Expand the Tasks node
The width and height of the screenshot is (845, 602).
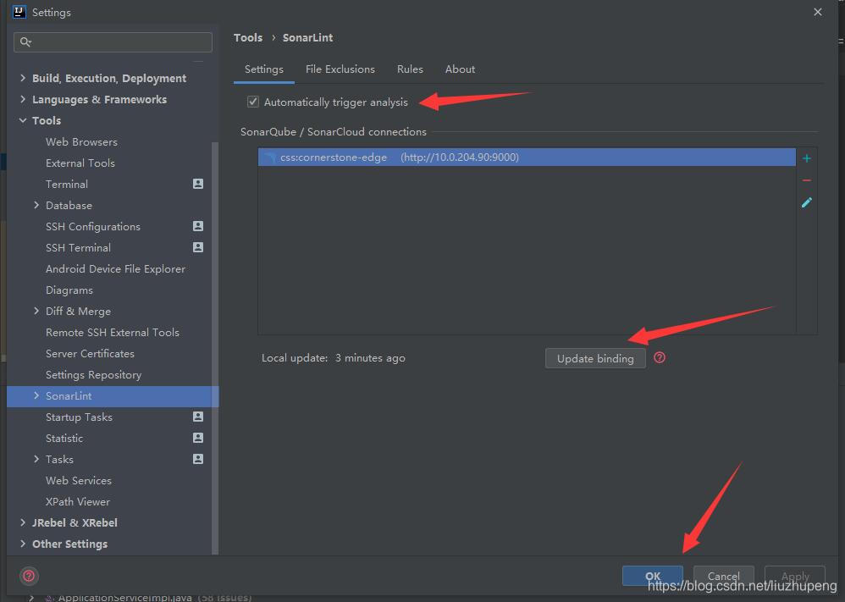click(x=36, y=459)
